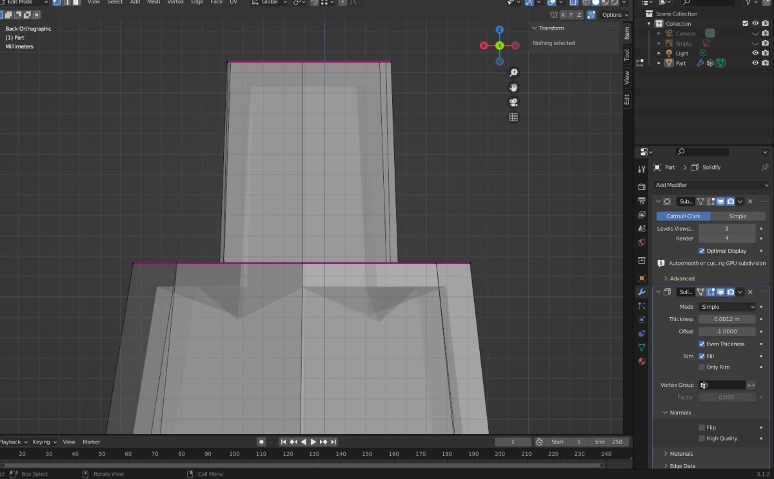Open the Object Constraint properties tab
This screenshot has height=479, width=774.
click(641, 333)
